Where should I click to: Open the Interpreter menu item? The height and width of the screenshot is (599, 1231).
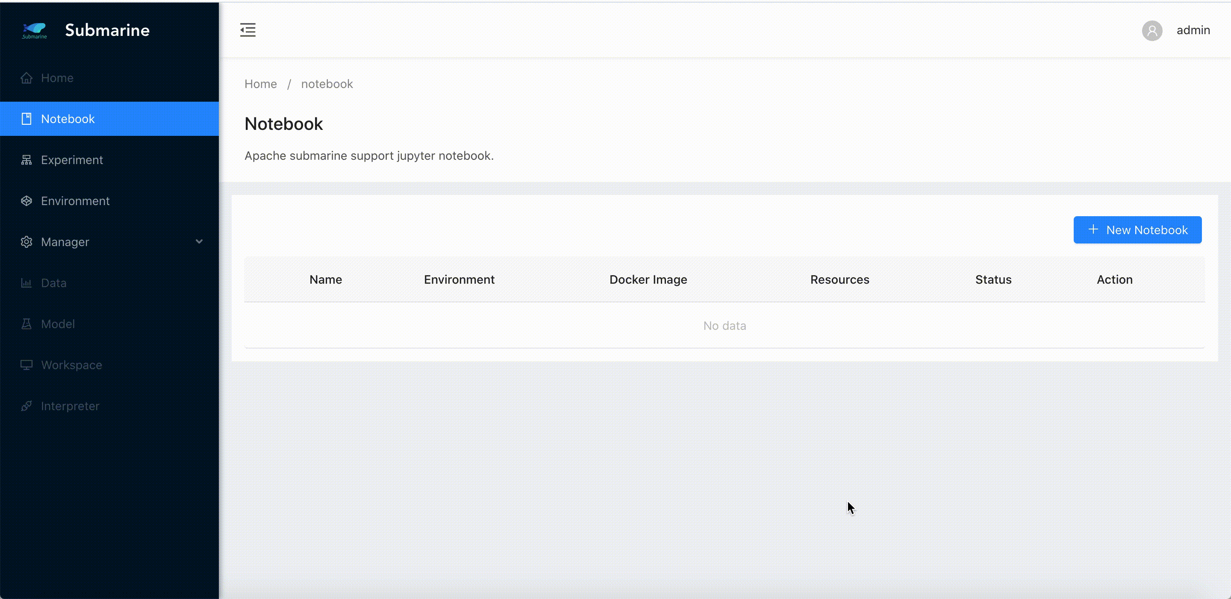(x=70, y=406)
